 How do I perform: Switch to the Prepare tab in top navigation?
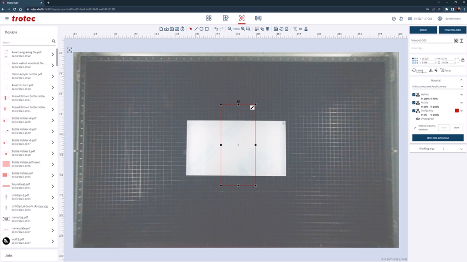[x=242, y=18]
